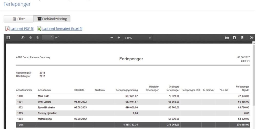Zoom in with the plus icon
Screen dimensions: 256x130
tap(119, 38)
